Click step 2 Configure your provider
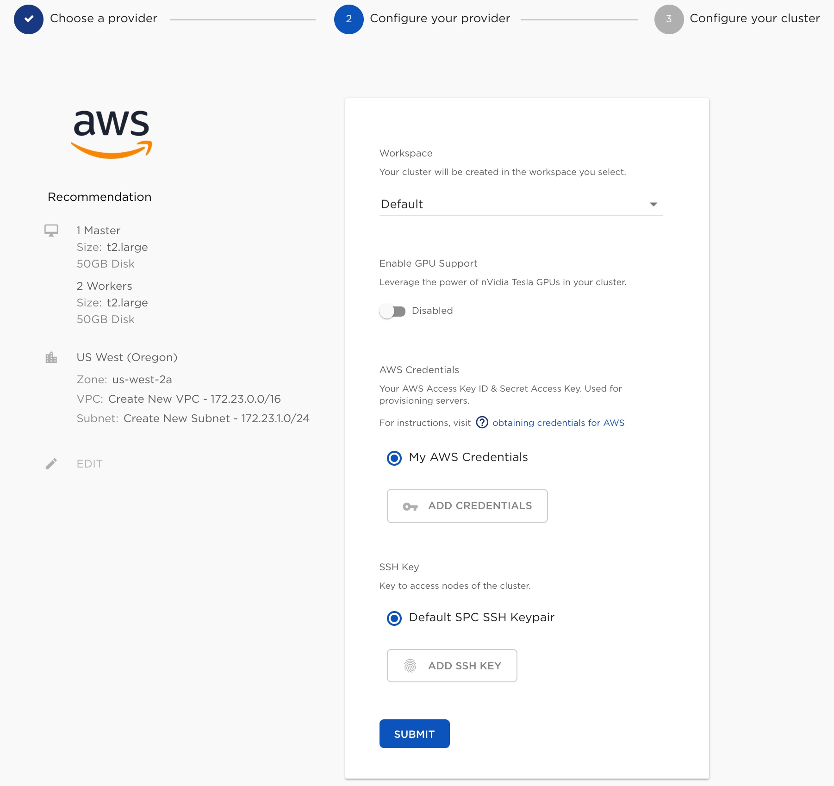Screen dimensions: 834x786 [440, 19]
